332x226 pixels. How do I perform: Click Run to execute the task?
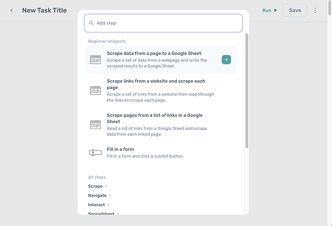coord(266,10)
